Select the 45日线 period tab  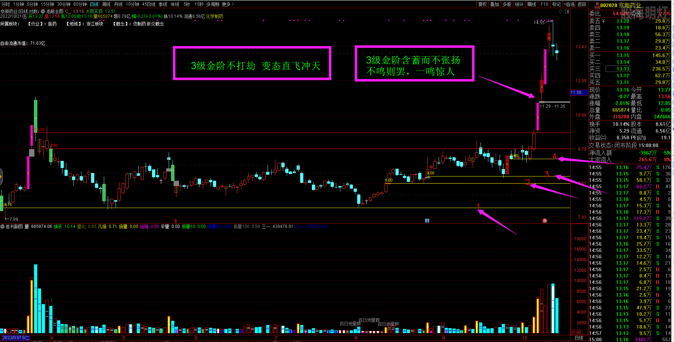[x=149, y=4]
